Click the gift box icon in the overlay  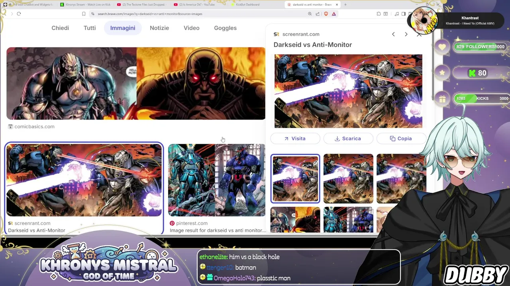pos(442,99)
